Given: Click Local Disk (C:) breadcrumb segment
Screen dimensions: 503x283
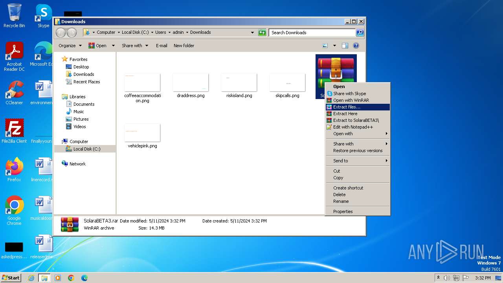Looking at the screenshot, I should (x=135, y=32).
